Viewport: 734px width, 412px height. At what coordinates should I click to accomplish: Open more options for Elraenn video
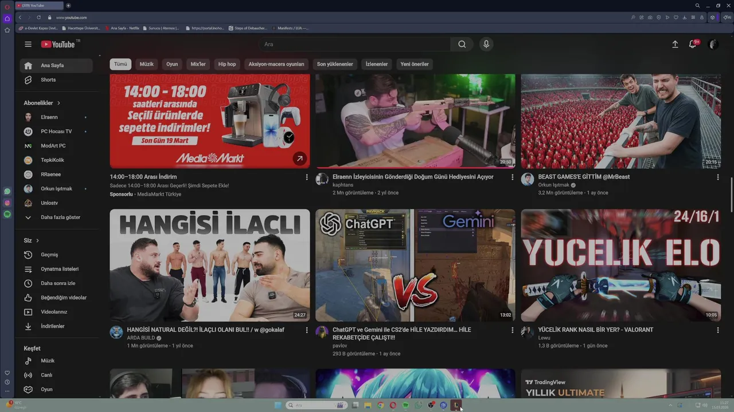pyautogui.click(x=512, y=177)
